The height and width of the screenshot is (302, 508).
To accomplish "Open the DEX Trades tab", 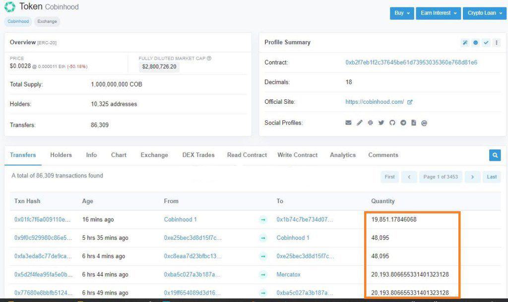I will pos(198,155).
